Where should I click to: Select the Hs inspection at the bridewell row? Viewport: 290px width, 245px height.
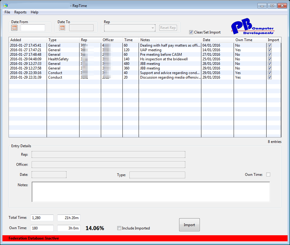point(164,59)
